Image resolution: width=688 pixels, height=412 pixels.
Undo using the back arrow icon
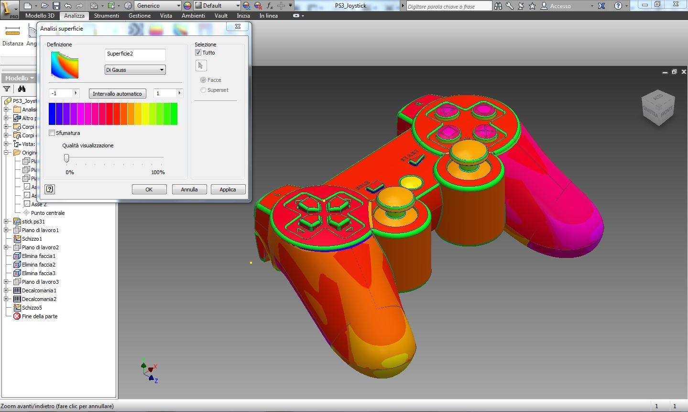[67, 6]
